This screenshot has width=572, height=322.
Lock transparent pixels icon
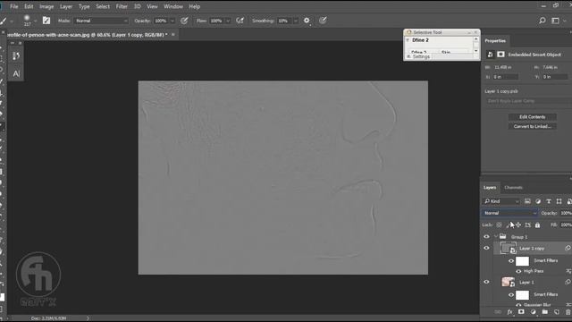(x=499, y=225)
